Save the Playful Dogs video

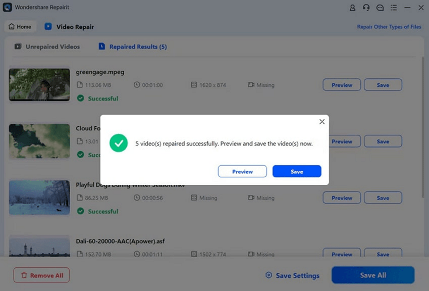point(383,198)
